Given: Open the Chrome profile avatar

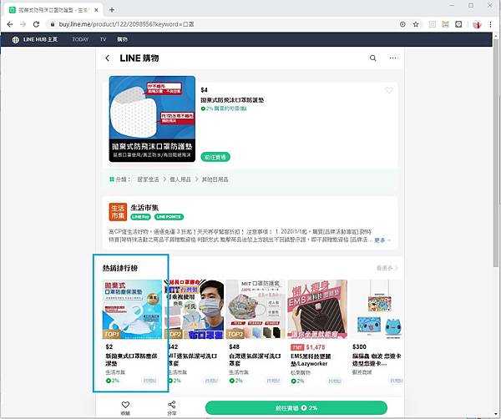Looking at the screenshot, I should tap(477, 24).
